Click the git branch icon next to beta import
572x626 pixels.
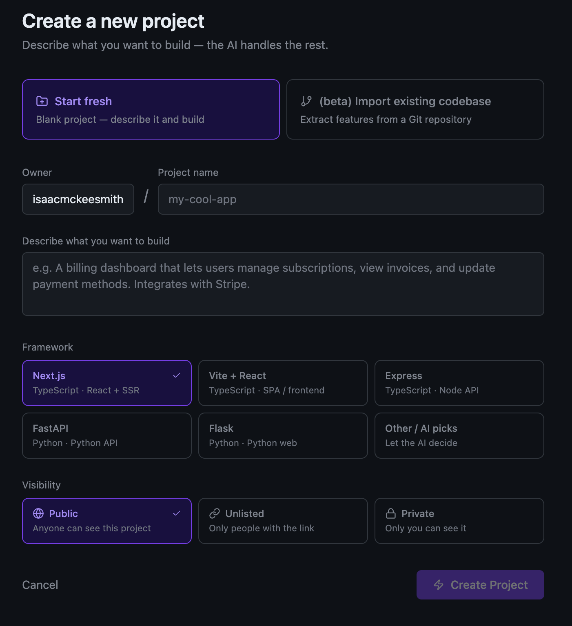pos(306,101)
